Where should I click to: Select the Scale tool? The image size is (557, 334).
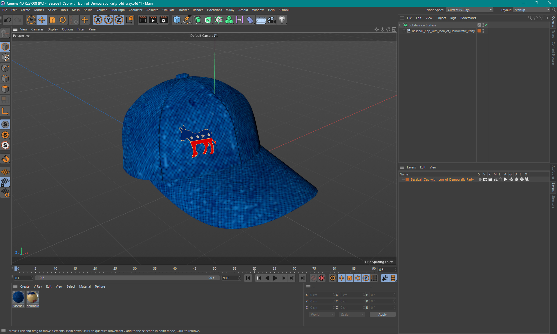pos(52,20)
